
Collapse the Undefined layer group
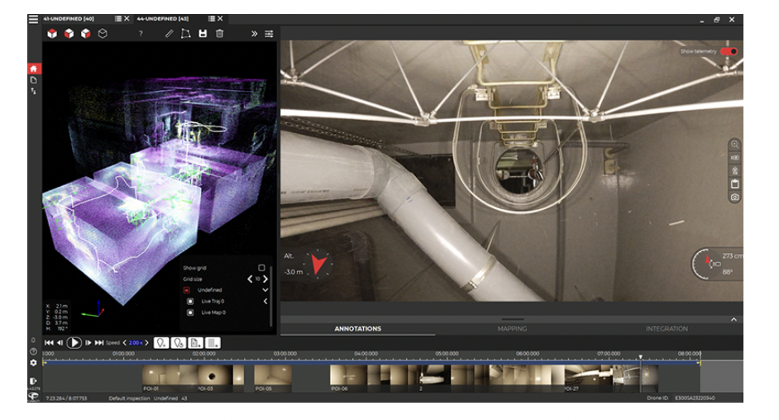[265, 290]
